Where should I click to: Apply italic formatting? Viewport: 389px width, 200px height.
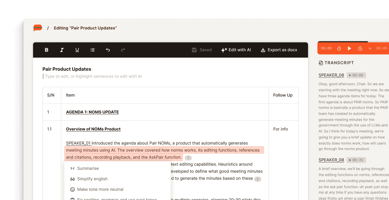click(62, 50)
